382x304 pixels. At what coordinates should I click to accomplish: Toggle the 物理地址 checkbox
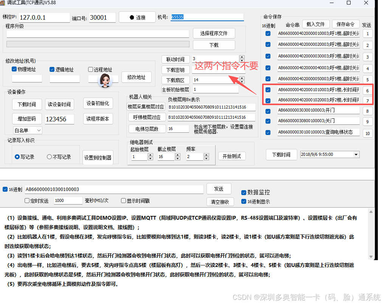pos(14,69)
